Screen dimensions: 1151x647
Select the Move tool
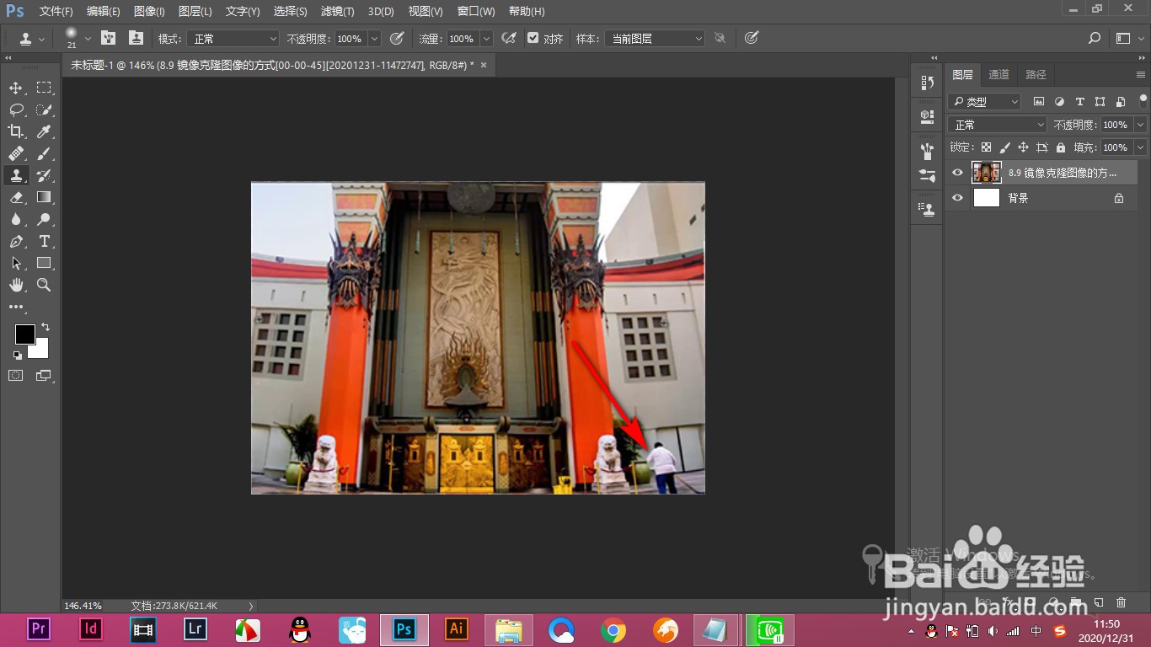tap(16, 88)
